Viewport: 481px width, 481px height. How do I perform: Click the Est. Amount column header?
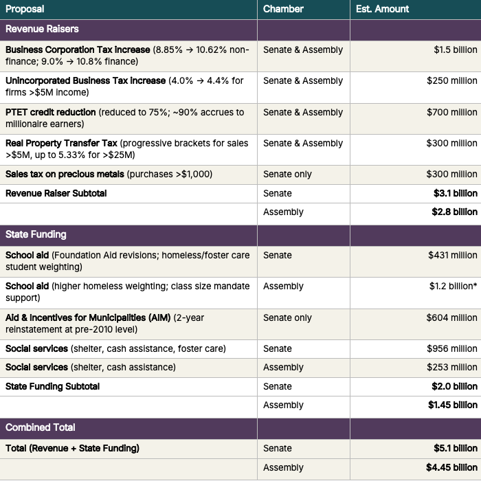382,9
